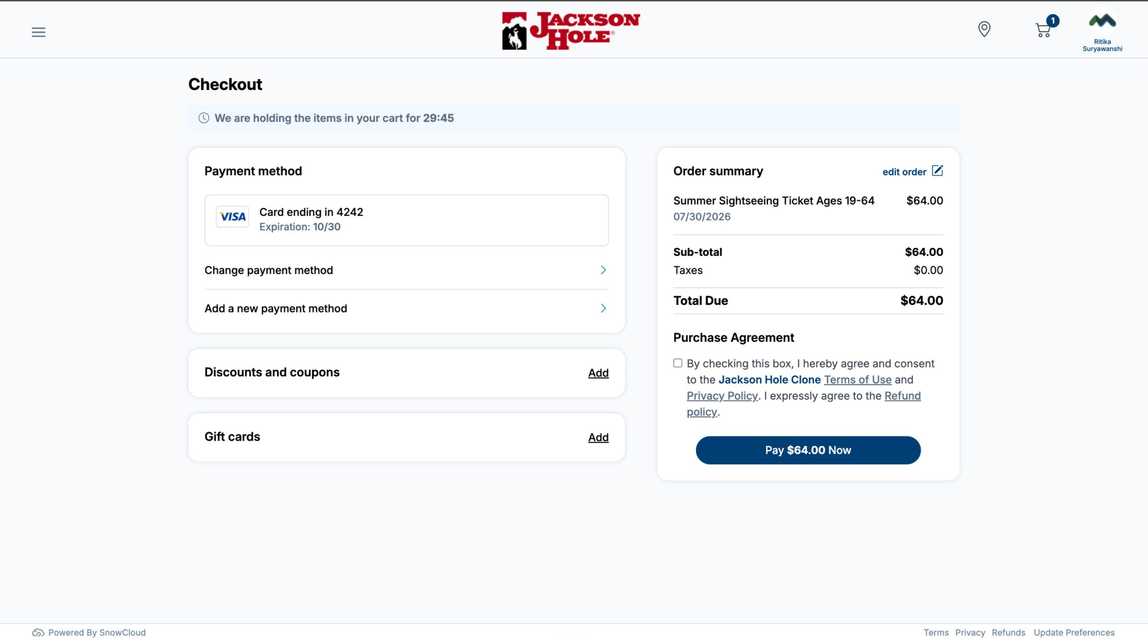
Task: Select the card ending in 4242
Action: 406,220
